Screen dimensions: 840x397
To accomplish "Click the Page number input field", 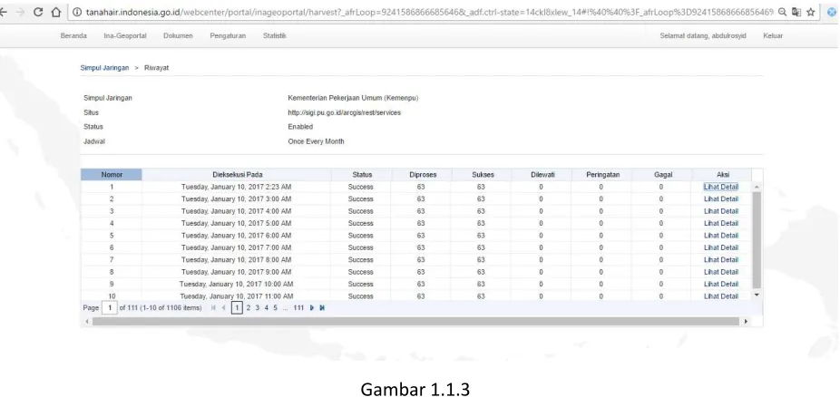I will point(109,308).
